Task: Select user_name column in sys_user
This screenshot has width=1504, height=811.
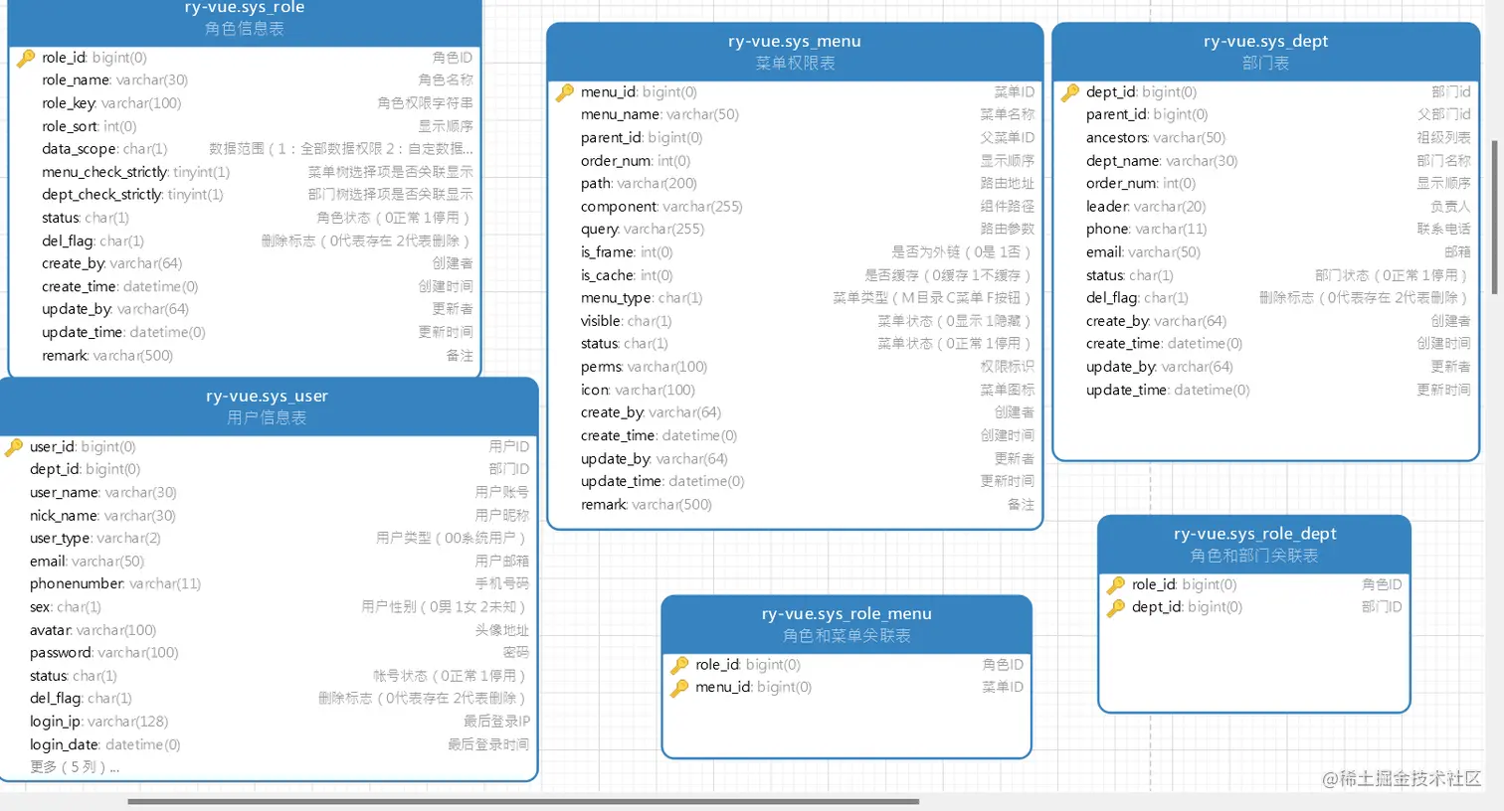Action: click(268, 493)
